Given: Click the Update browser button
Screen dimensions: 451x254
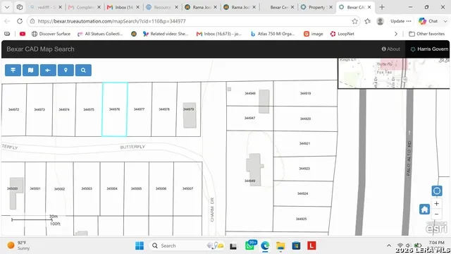Looking at the screenshot, I should pos(401,21).
